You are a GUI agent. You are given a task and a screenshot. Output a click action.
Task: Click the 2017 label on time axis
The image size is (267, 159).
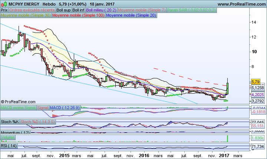pos(224,156)
